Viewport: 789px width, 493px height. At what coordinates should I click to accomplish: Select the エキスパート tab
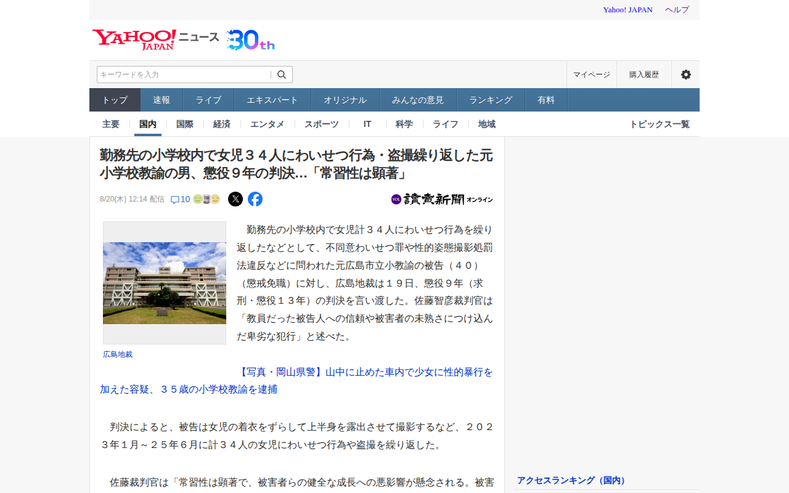coord(272,100)
